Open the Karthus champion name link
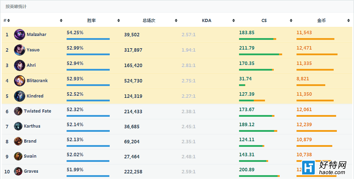The width and height of the screenshot is (354, 179). (x=32, y=126)
